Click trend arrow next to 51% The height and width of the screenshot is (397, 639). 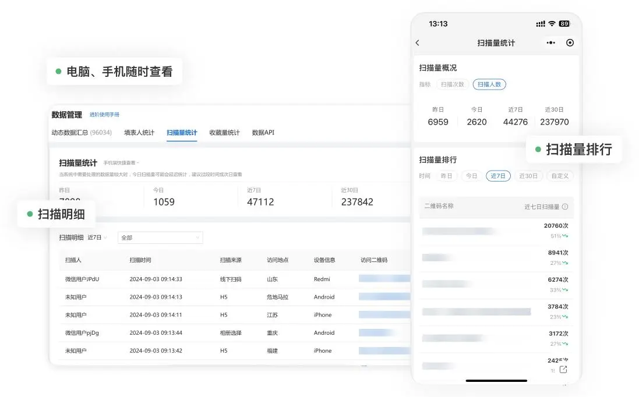point(565,236)
